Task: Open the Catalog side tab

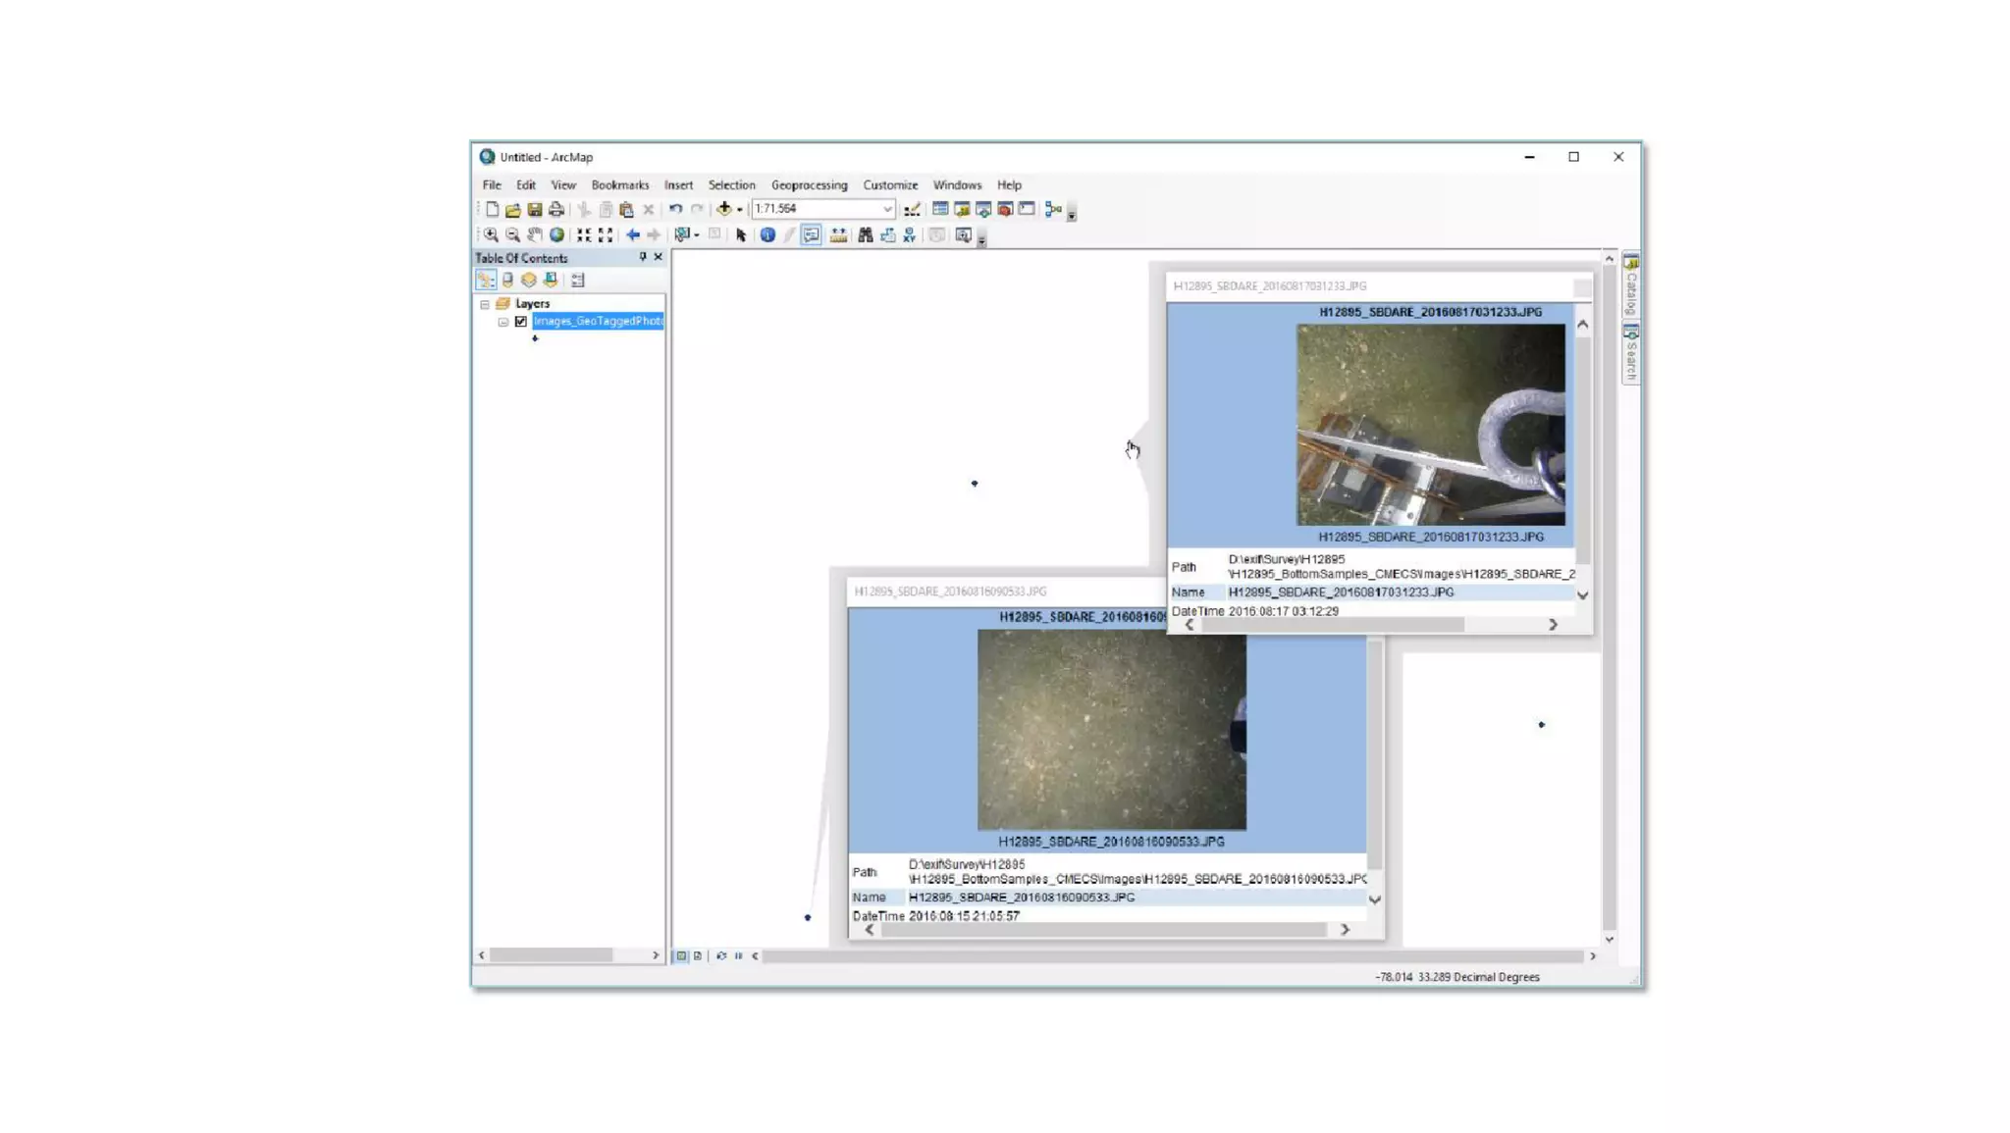Action: [x=1631, y=284]
